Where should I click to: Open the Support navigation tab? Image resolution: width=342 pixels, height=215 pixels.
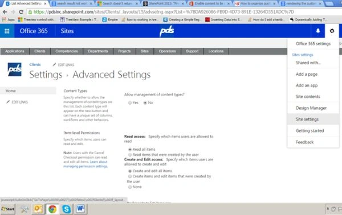192,51
